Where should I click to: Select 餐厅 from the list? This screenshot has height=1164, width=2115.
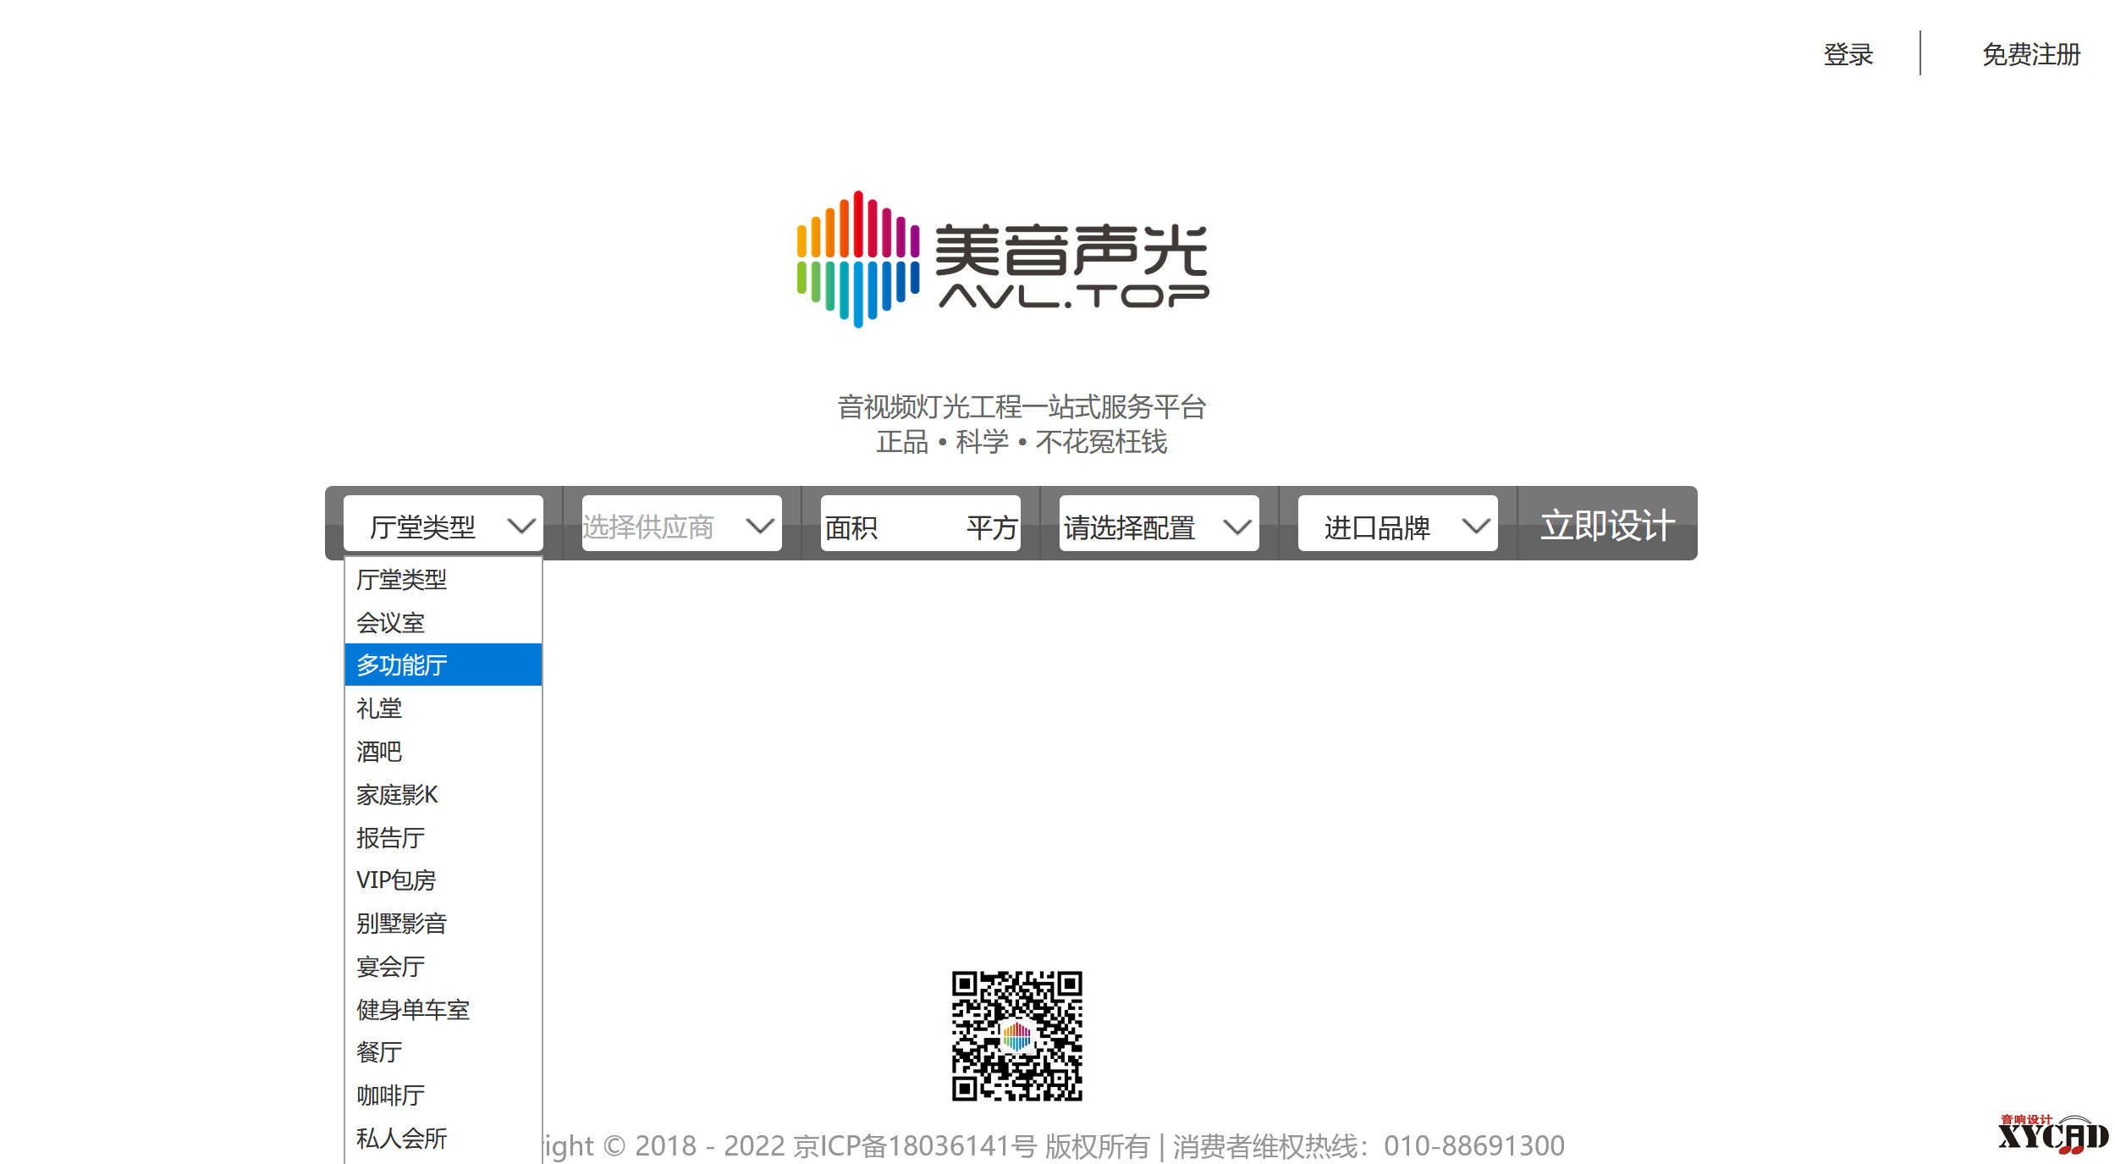[443, 1051]
